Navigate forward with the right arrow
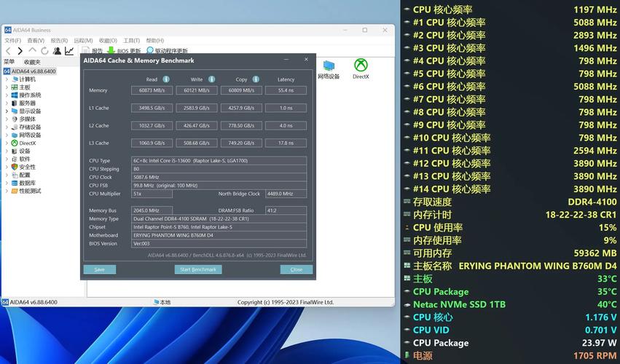The height and width of the screenshot is (364, 620). point(19,51)
